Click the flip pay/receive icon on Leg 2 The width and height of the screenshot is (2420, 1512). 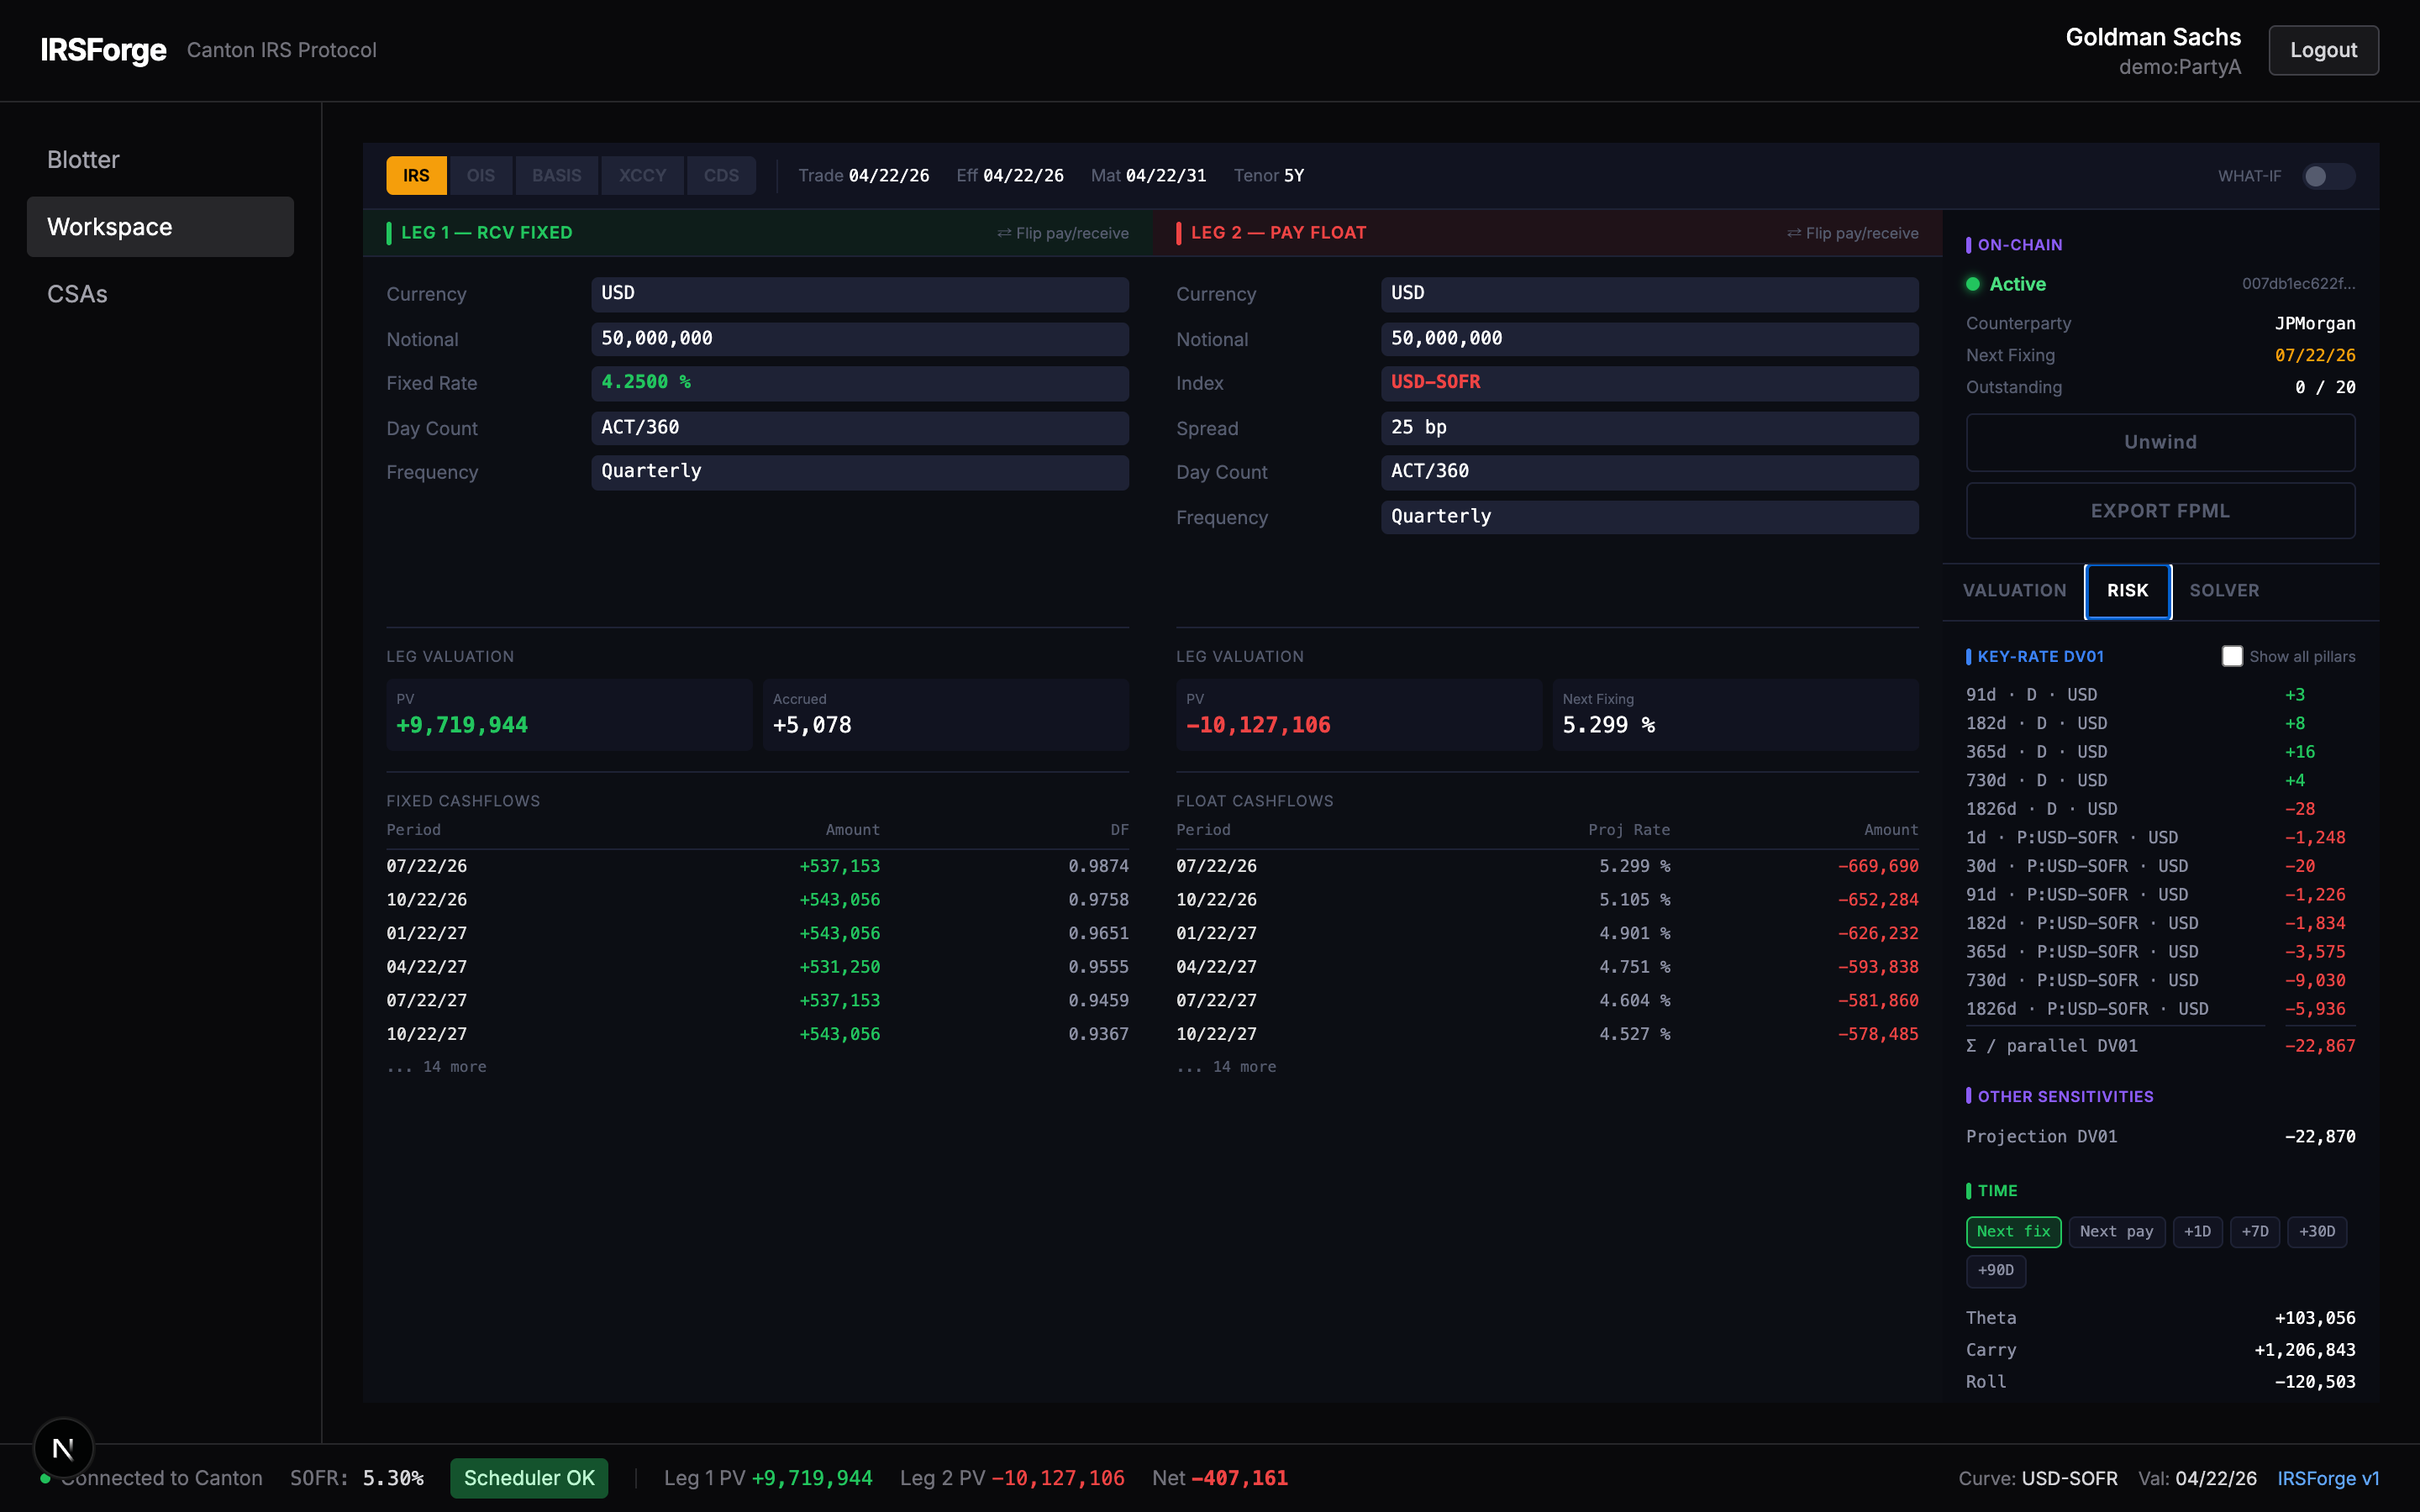(1852, 232)
